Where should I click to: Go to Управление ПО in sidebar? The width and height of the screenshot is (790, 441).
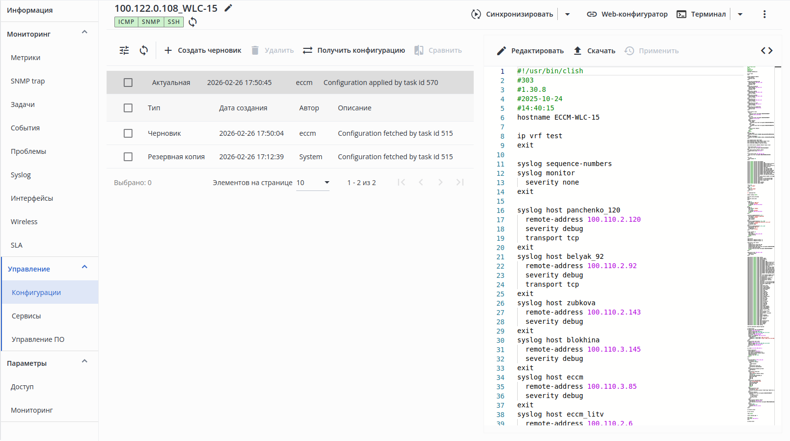38,339
